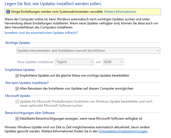Open the 03:00 time dropdown
171x138 pixels.
113,62
